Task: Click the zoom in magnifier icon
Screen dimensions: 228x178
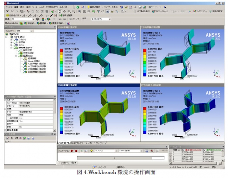Action: pyautogui.click(x=69, y=11)
